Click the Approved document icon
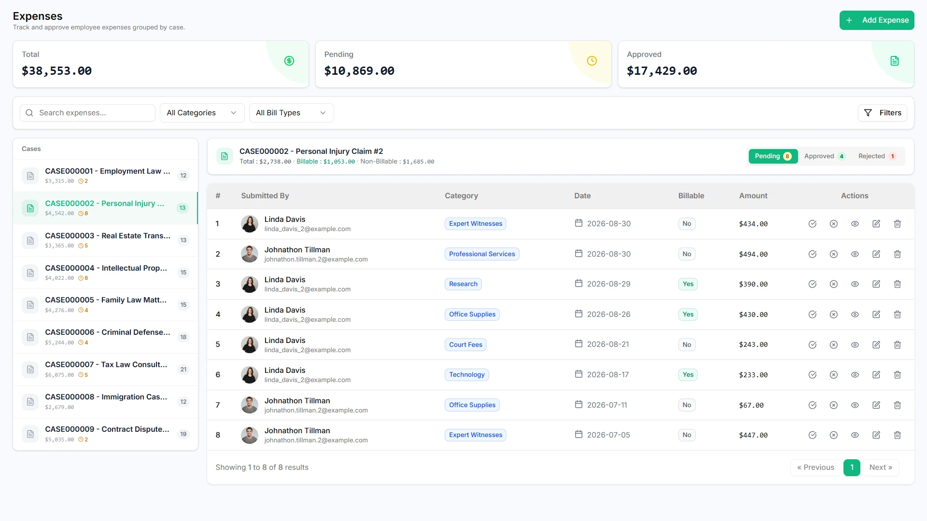This screenshot has width=927, height=521. pos(895,61)
